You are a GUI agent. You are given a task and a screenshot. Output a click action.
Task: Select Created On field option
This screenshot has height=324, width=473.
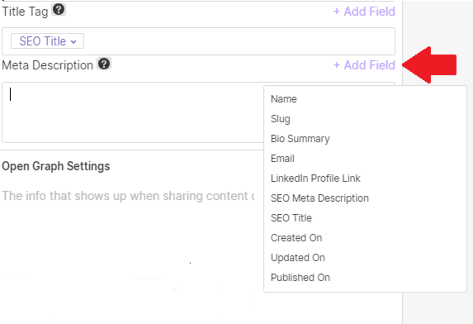(x=296, y=238)
